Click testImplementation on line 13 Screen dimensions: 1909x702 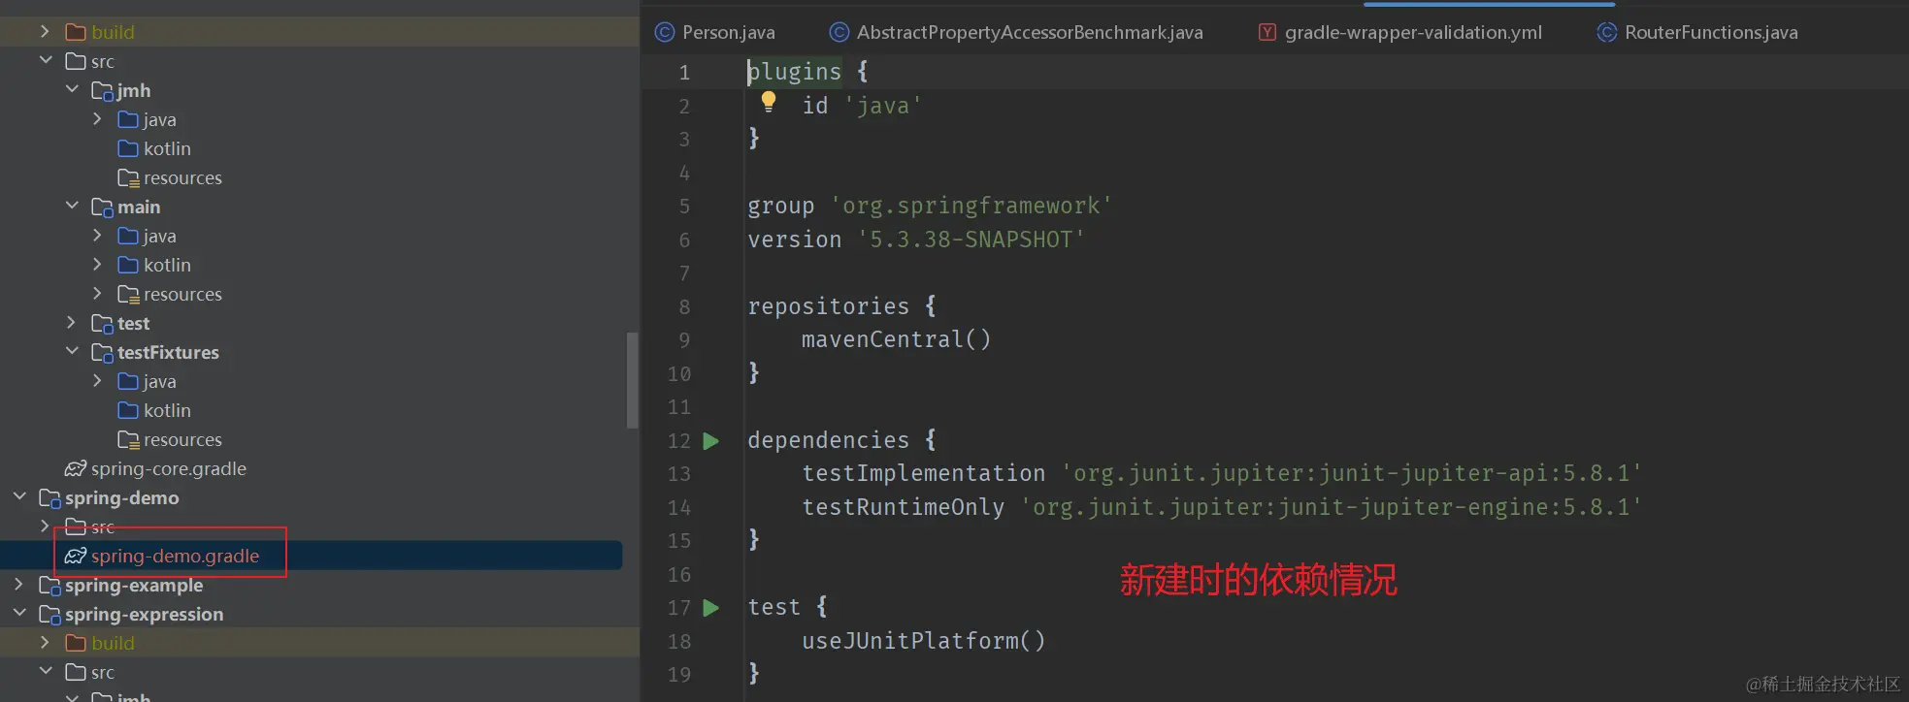coord(924,473)
